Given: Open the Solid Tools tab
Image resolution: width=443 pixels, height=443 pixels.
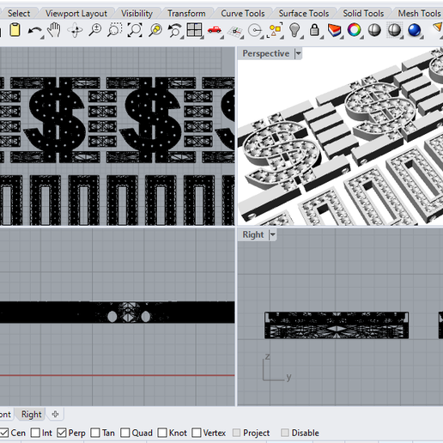Looking at the screenshot, I should coord(363,14).
